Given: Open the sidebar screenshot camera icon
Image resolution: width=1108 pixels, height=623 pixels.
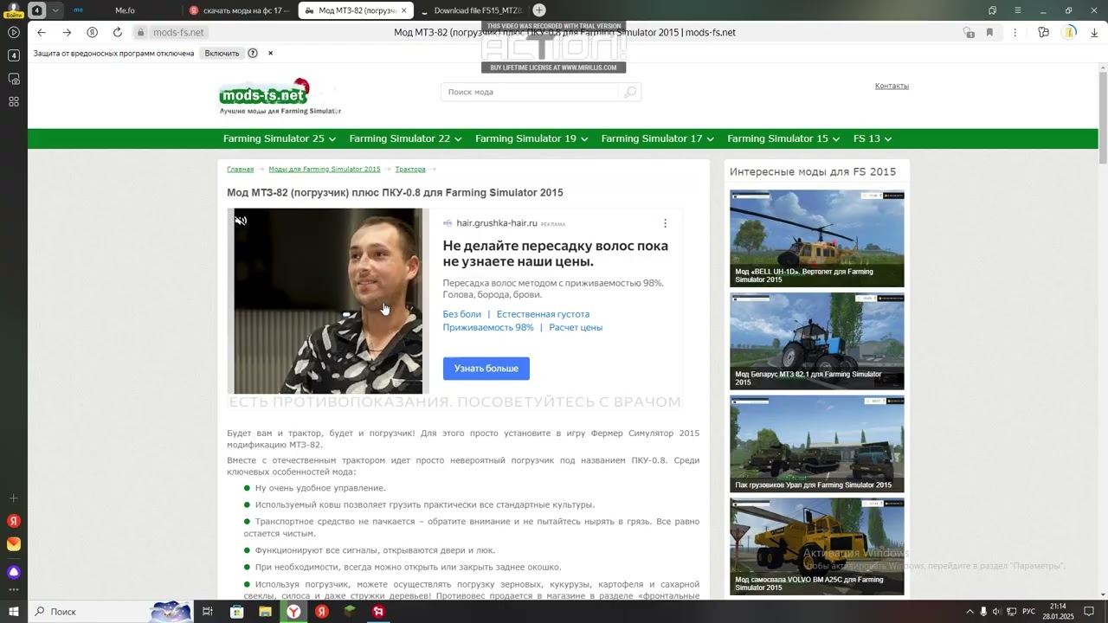Looking at the screenshot, I should coord(14,79).
